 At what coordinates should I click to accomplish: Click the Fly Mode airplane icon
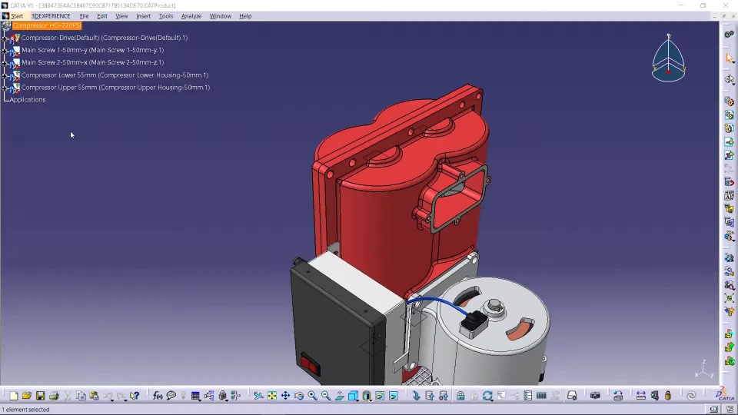point(258,396)
